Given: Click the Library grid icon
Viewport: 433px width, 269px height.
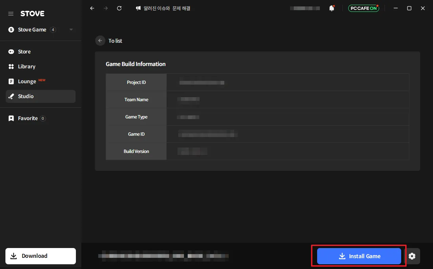Looking at the screenshot, I should [11, 66].
